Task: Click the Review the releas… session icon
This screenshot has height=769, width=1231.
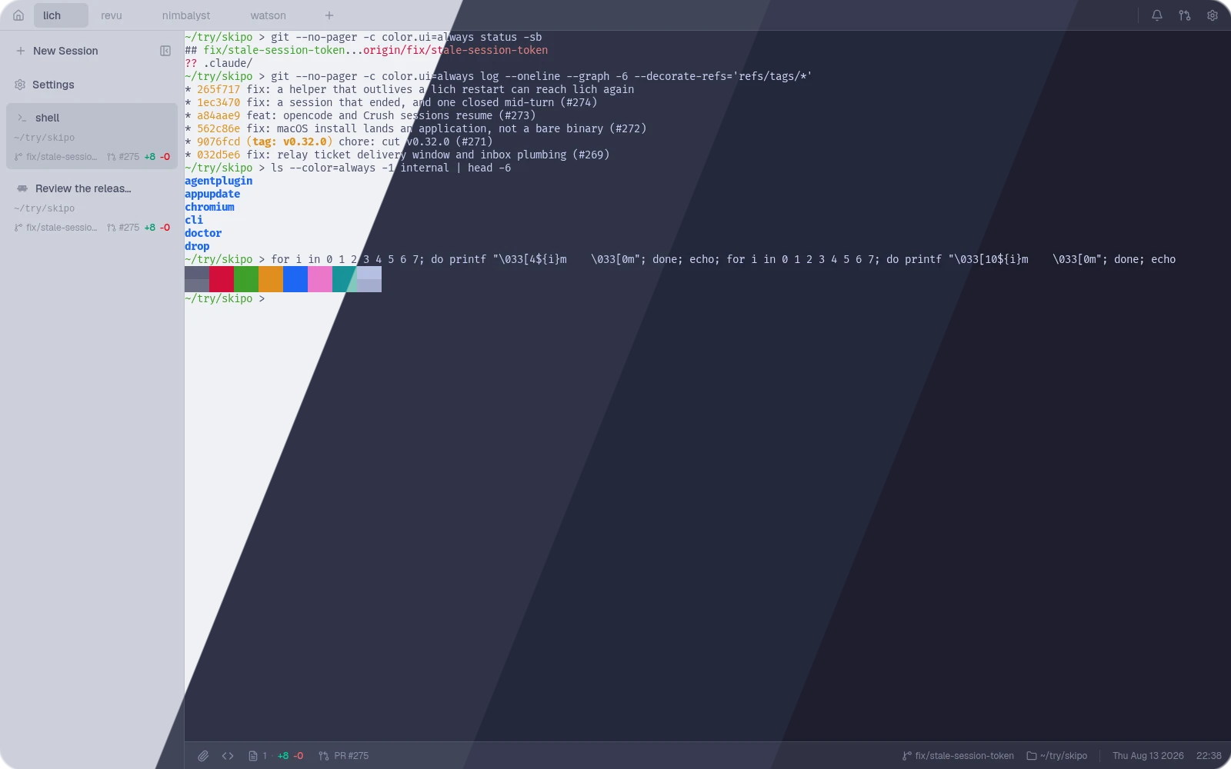Action: (22, 188)
